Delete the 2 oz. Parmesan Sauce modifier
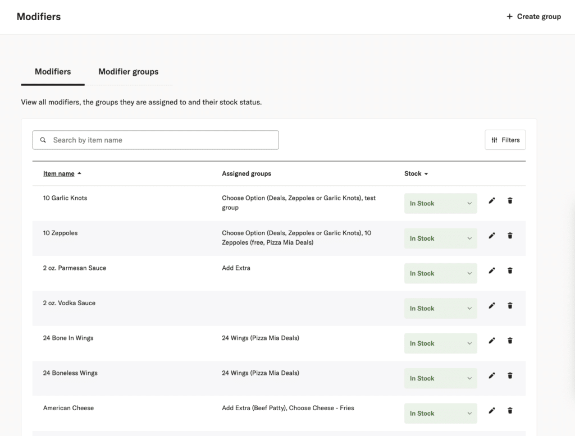This screenshot has height=436, width=575. pyautogui.click(x=510, y=270)
